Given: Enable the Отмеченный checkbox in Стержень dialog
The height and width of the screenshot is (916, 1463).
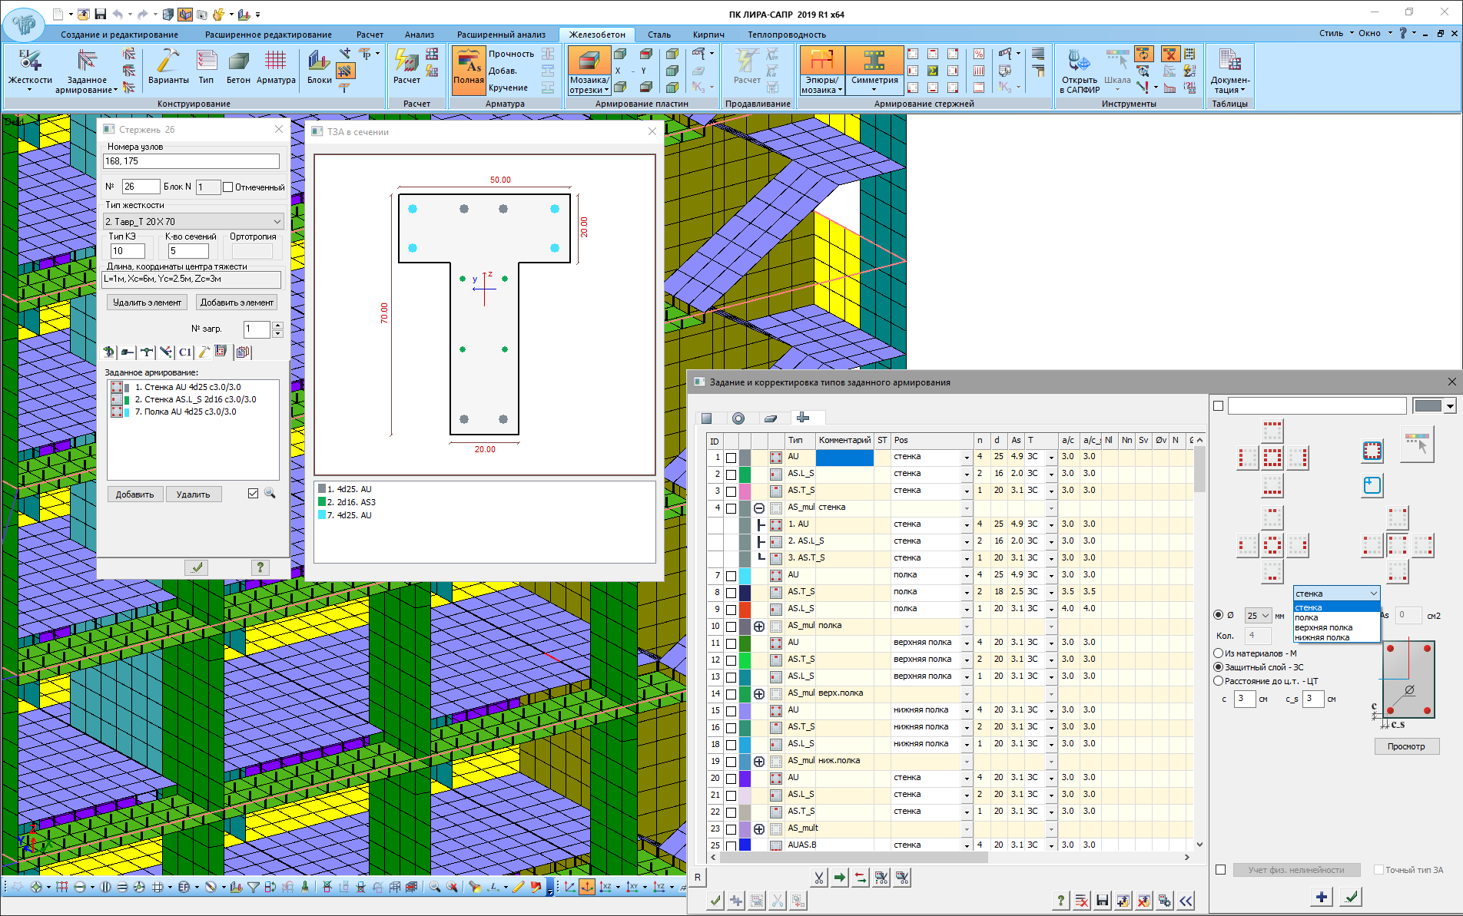Looking at the screenshot, I should click(228, 187).
